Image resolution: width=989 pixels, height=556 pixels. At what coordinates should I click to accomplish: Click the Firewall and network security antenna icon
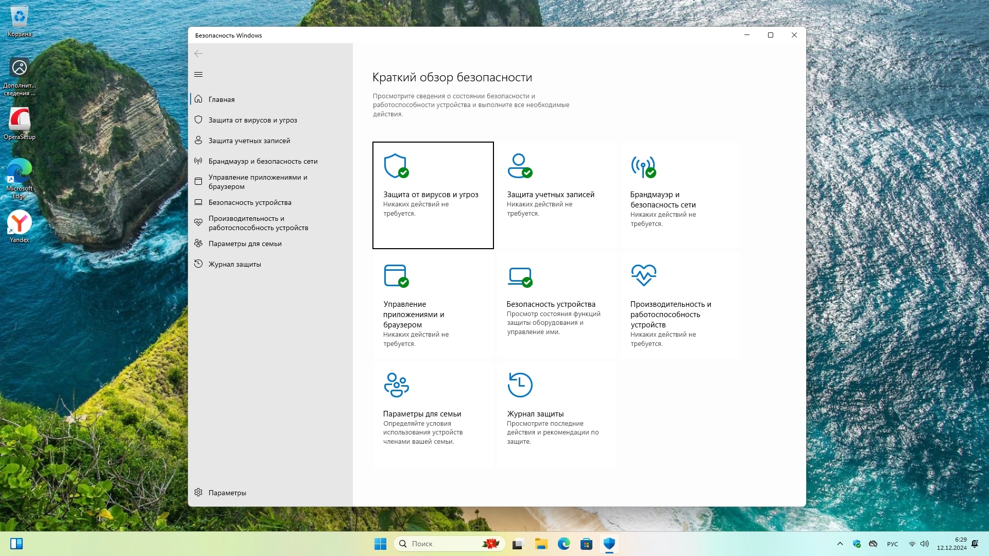click(643, 166)
